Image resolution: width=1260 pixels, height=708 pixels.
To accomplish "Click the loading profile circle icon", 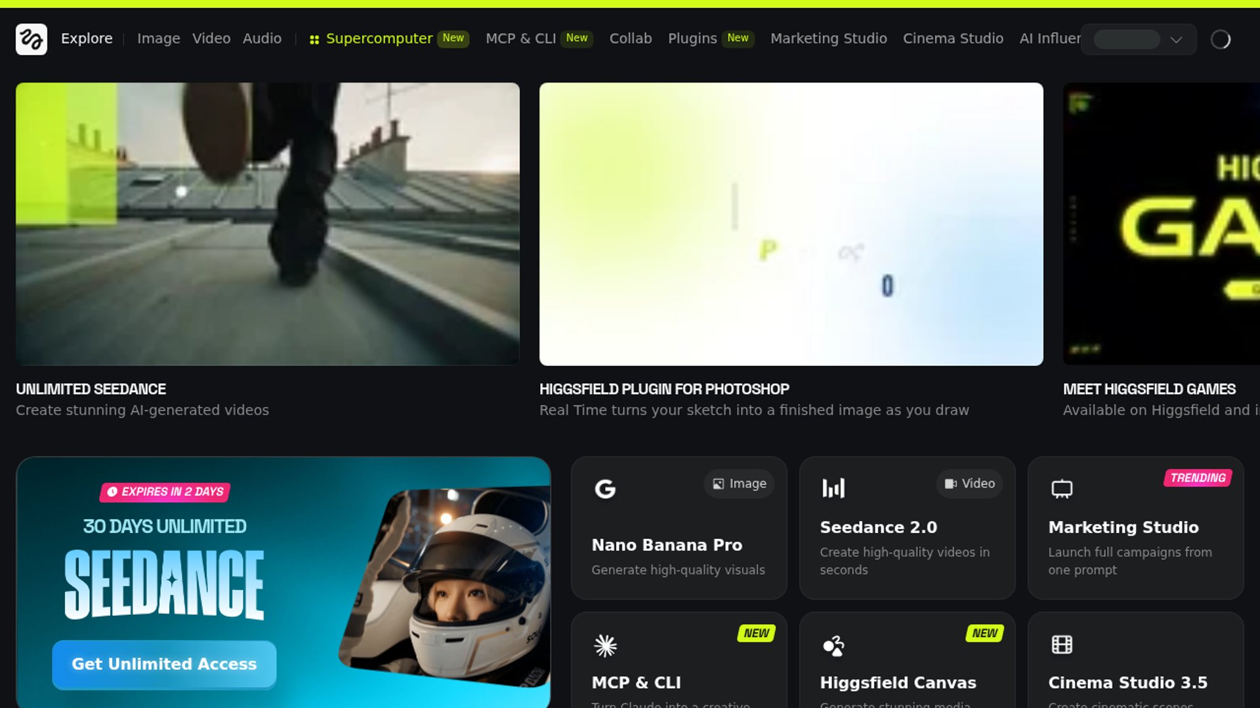I will 1221,39.
